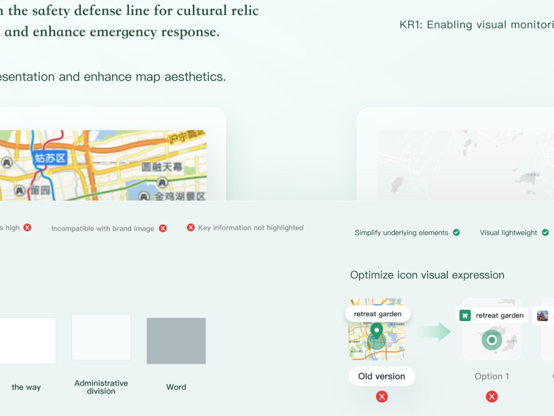
Task: Click the colorful old map thumbnail
Action: tap(103, 165)
